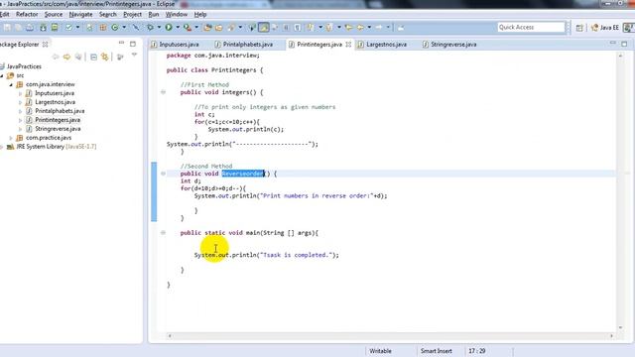Open the Search menu
This screenshot has width=635, height=357.
pos(108,14)
